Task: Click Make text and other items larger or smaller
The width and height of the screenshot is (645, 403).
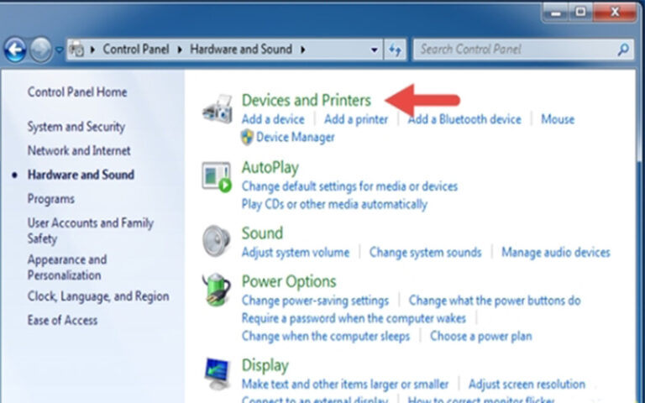Action: coord(345,385)
